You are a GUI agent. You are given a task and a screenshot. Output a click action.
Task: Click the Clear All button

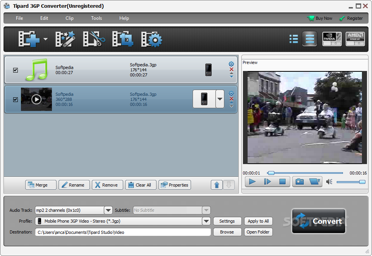[x=141, y=185]
